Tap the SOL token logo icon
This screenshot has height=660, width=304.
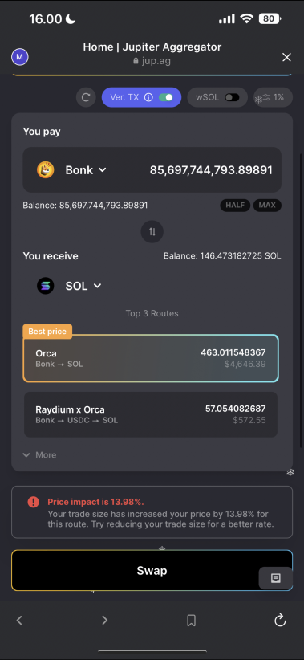tap(46, 286)
